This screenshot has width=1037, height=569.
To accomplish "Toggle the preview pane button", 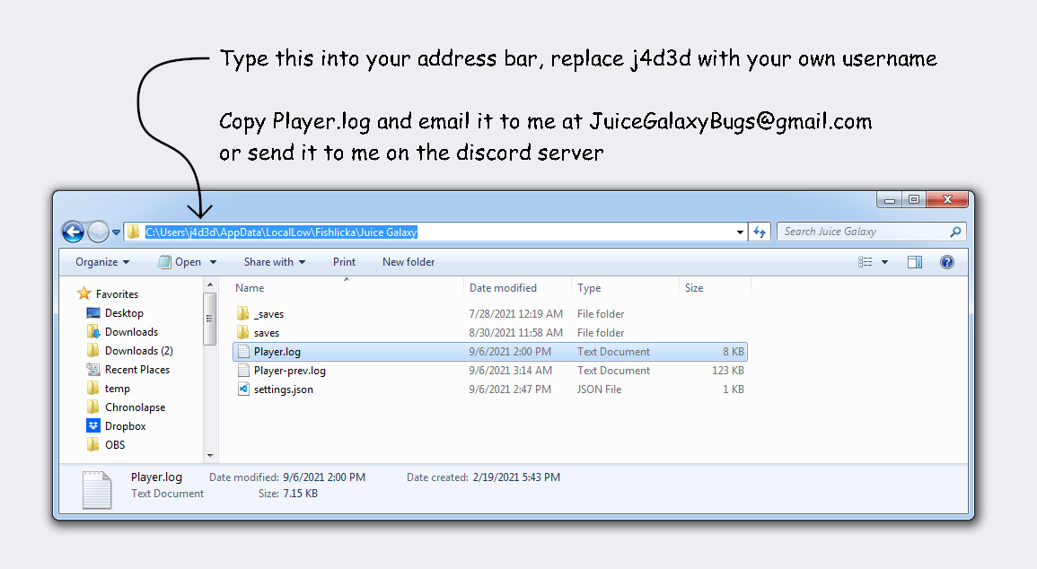I will coord(915,262).
